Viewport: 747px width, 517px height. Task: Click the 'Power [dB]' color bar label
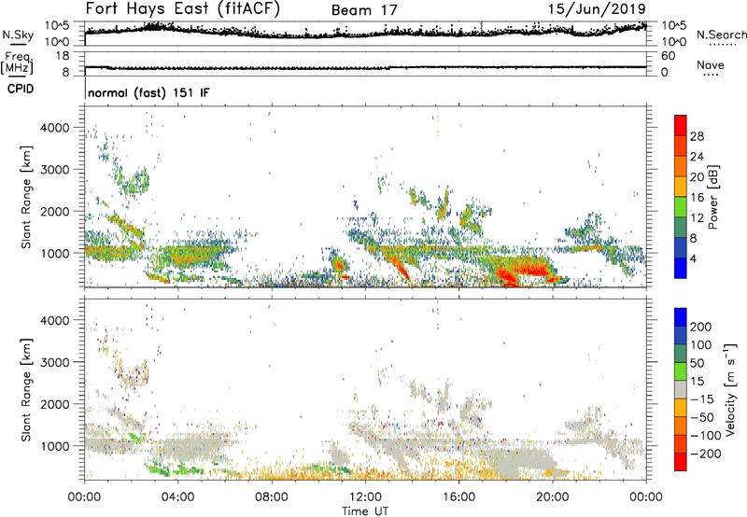[x=712, y=197]
